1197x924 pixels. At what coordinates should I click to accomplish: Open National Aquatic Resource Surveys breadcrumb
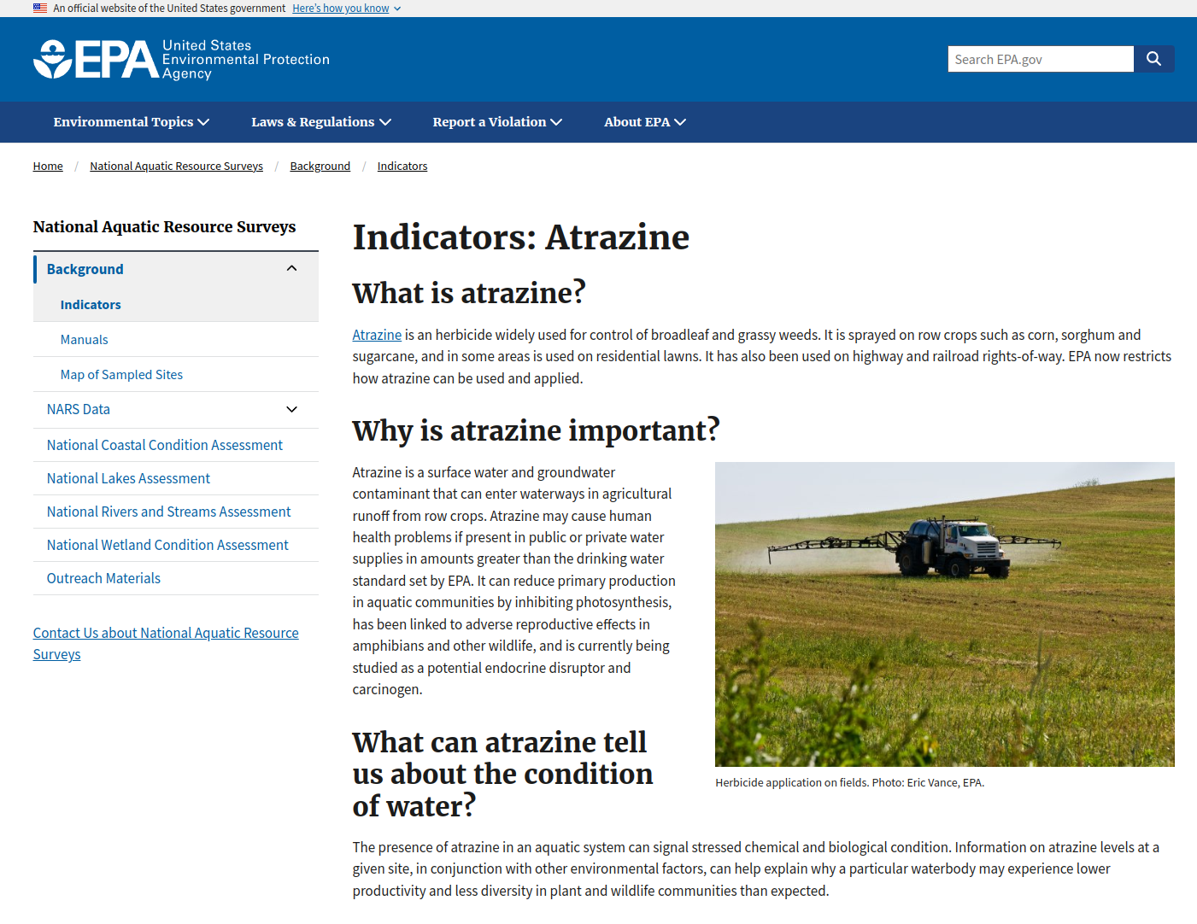(176, 167)
